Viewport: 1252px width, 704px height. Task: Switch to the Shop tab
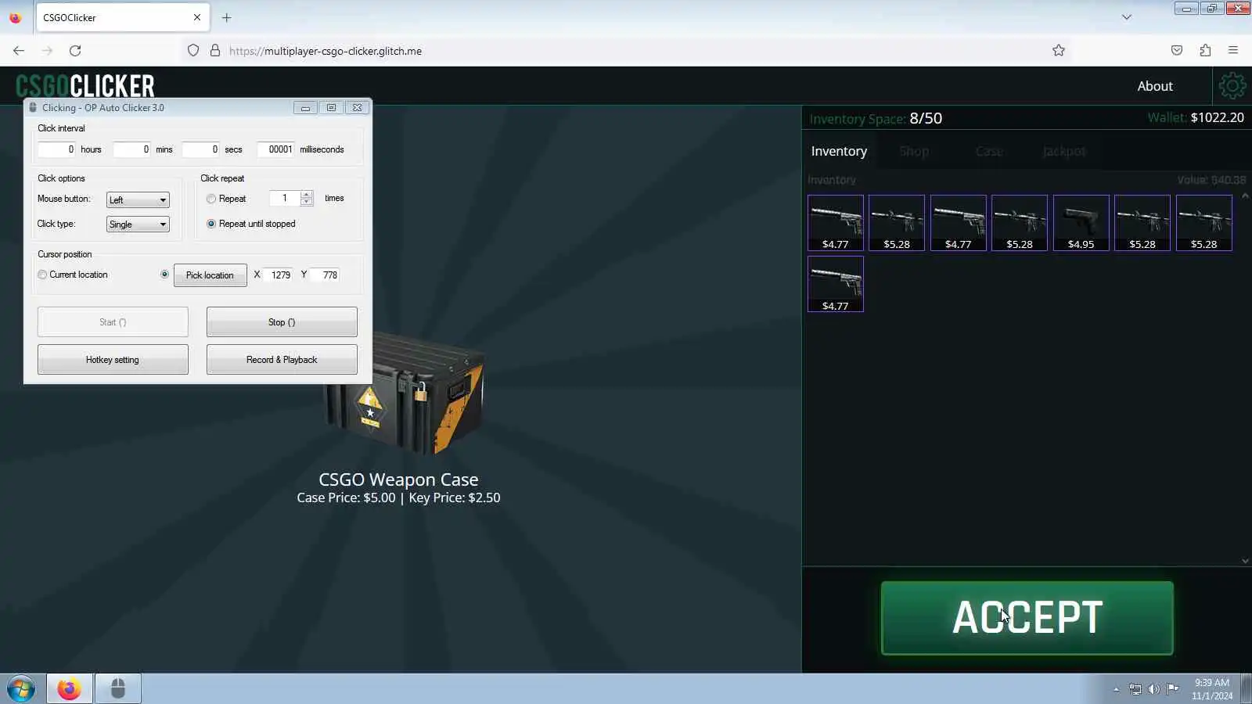[x=914, y=151]
